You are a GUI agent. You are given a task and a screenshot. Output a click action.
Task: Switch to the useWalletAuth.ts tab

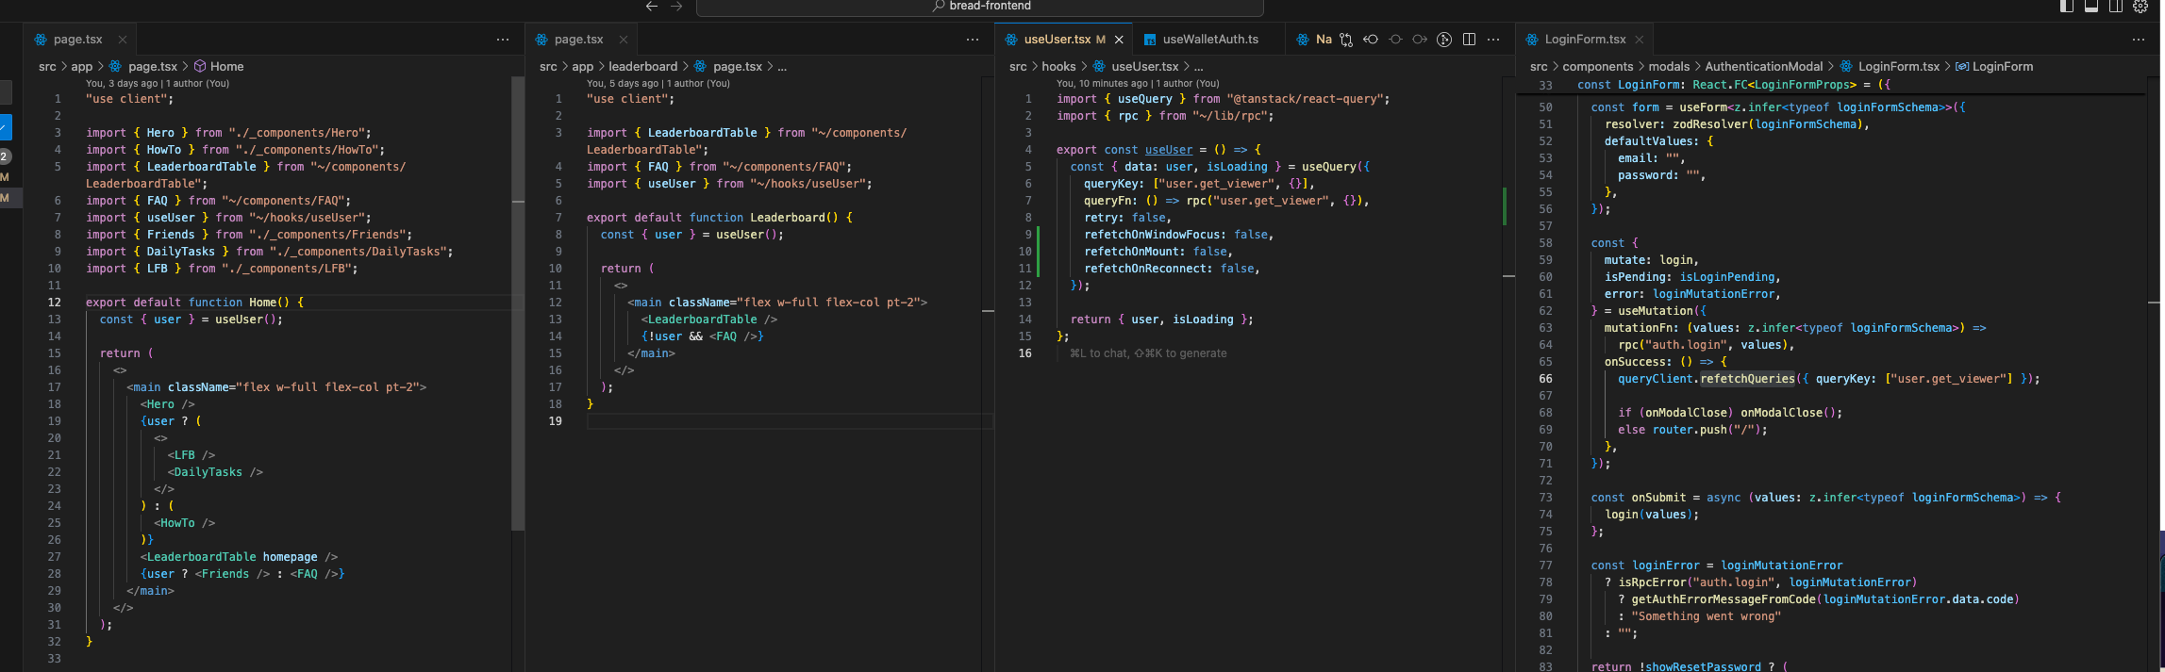1210,40
